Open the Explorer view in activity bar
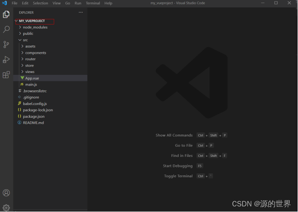This screenshot has width=298, height=212. pyautogui.click(x=6, y=14)
